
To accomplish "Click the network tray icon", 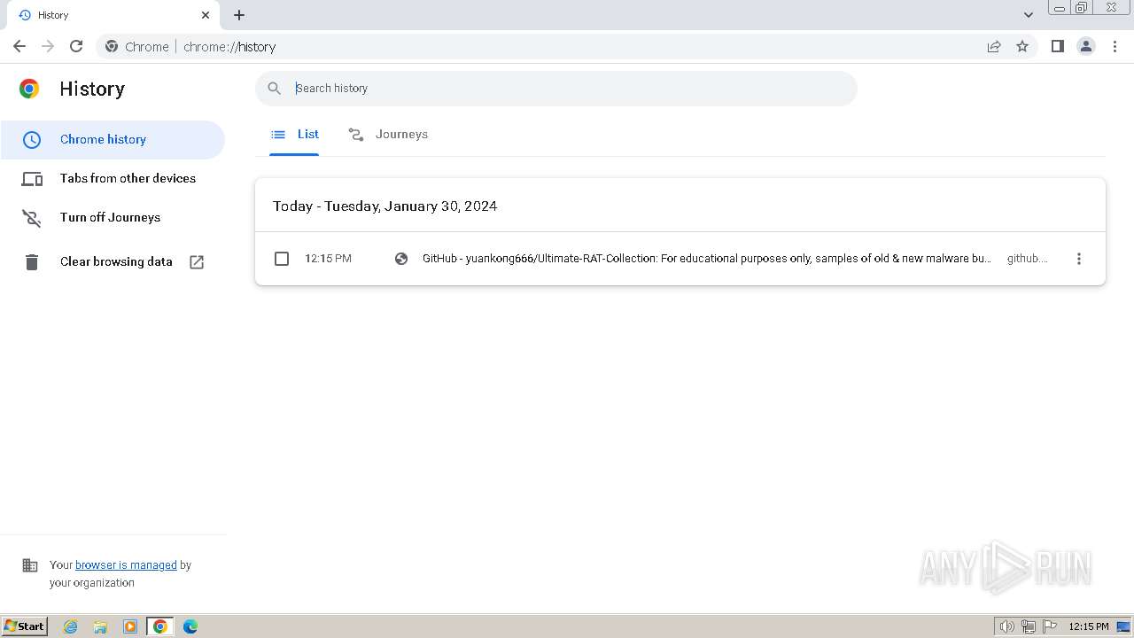I will (x=1029, y=626).
